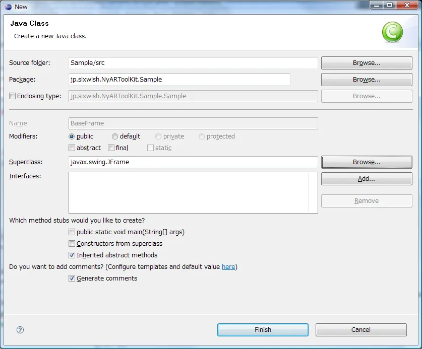Click the 'Interfaces:' label

[x=25, y=176]
